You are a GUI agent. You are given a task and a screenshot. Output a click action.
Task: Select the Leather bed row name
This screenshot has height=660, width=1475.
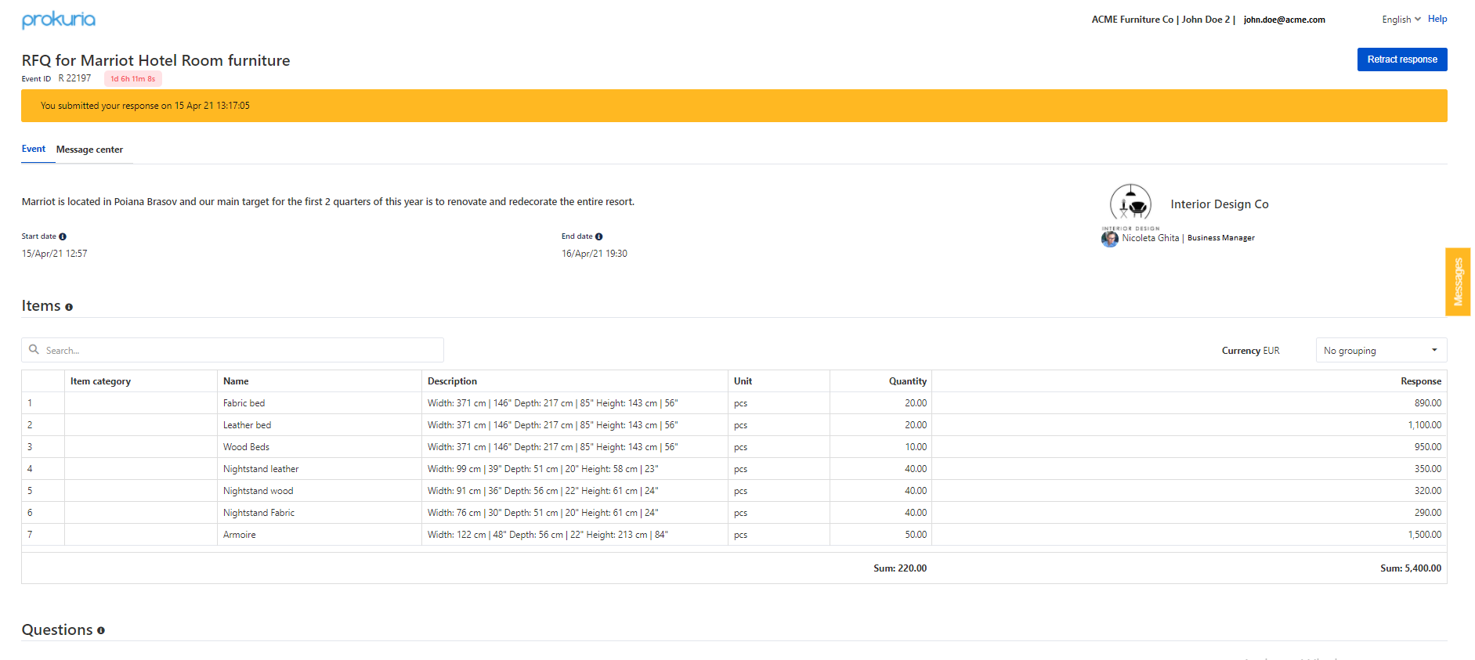click(x=247, y=425)
